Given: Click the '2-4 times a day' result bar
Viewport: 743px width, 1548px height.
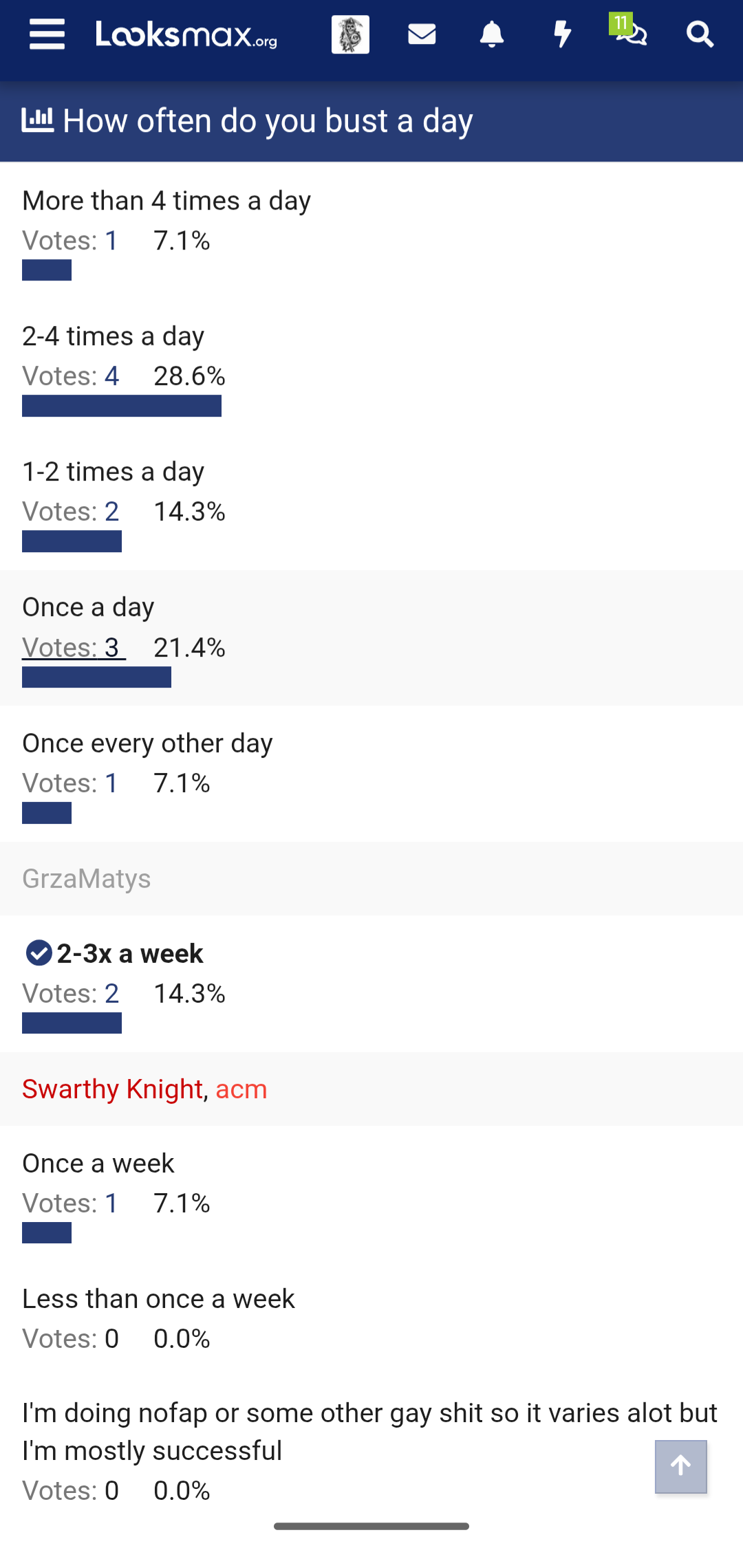Looking at the screenshot, I should point(122,406).
